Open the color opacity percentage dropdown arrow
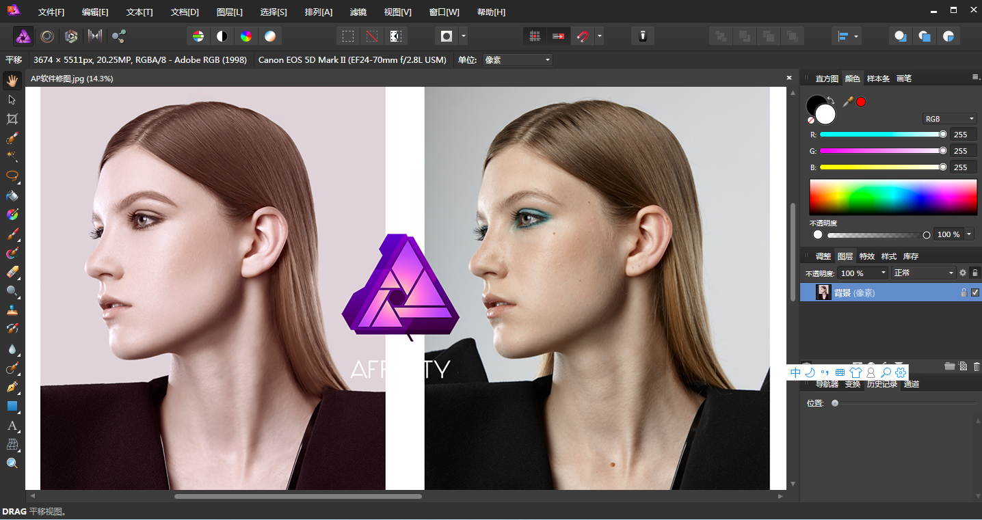The width and height of the screenshot is (982, 520). pos(969,234)
